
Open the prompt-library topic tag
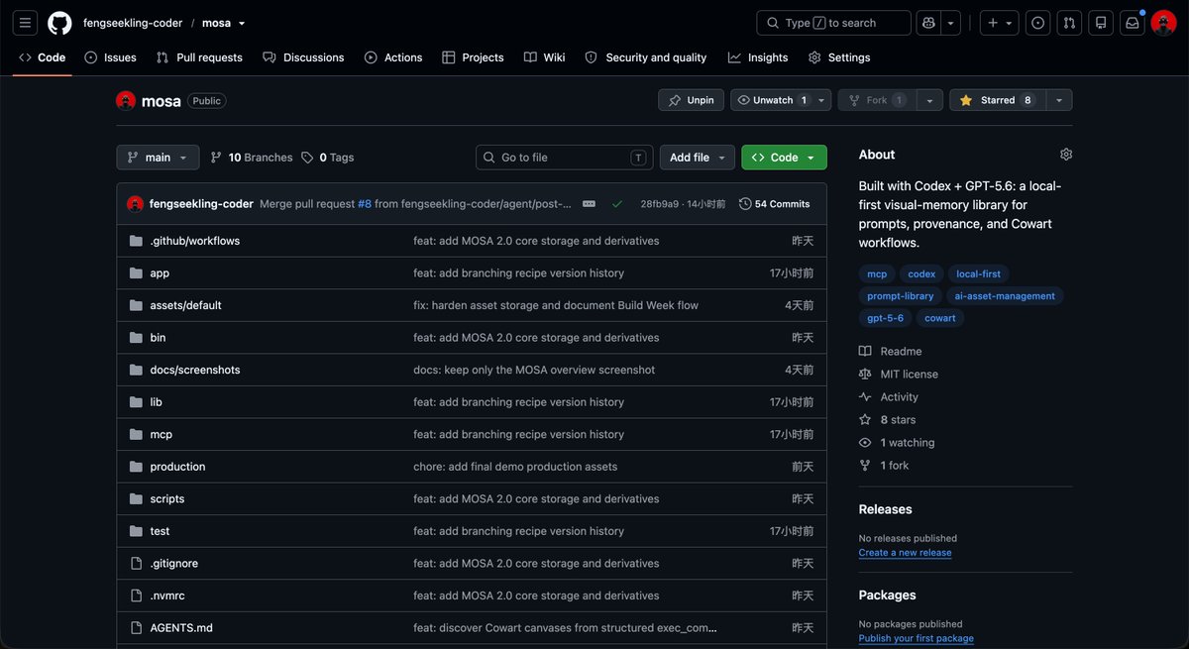(x=901, y=295)
